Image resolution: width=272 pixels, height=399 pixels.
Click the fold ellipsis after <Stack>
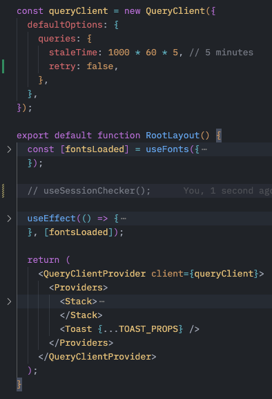[102, 301]
